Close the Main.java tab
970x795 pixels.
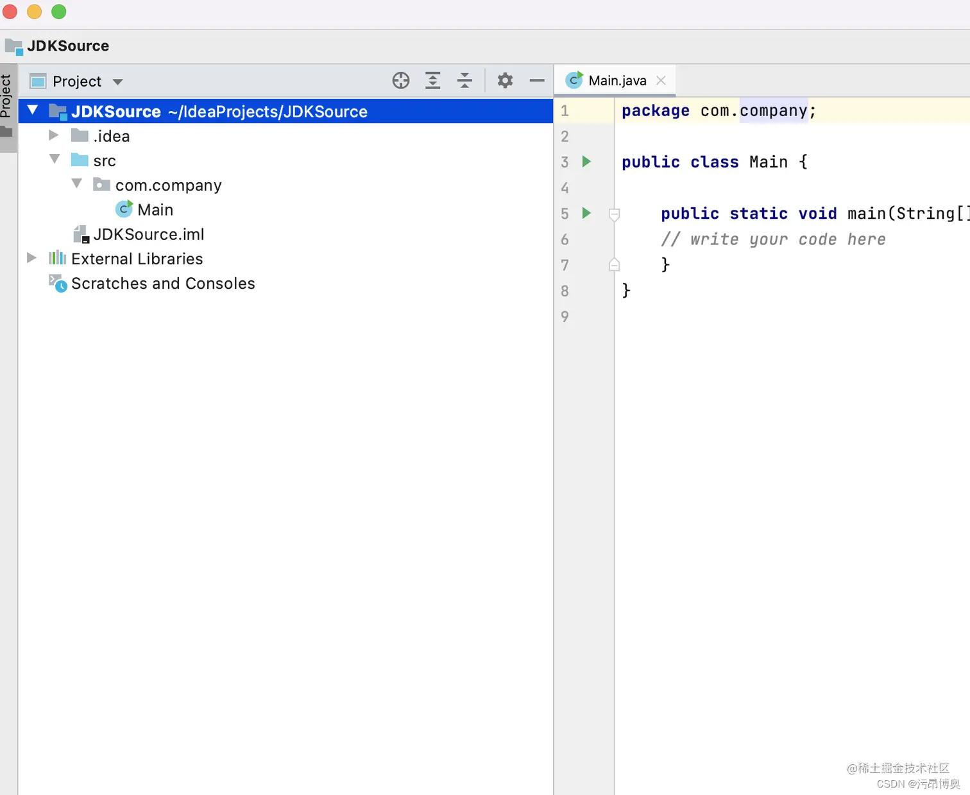pyautogui.click(x=661, y=80)
